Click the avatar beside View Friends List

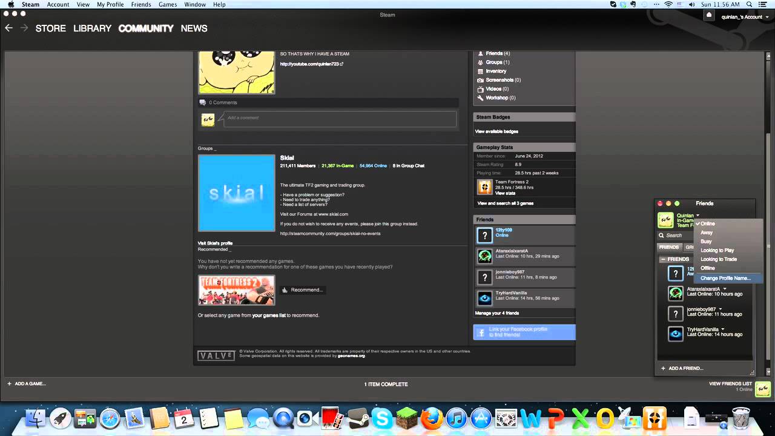762,389
